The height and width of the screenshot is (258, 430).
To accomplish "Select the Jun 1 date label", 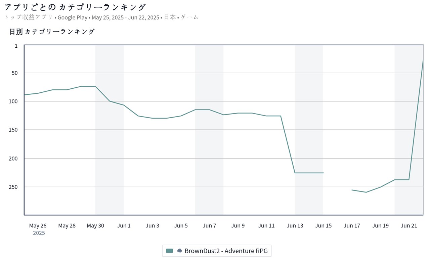I will [x=124, y=225].
